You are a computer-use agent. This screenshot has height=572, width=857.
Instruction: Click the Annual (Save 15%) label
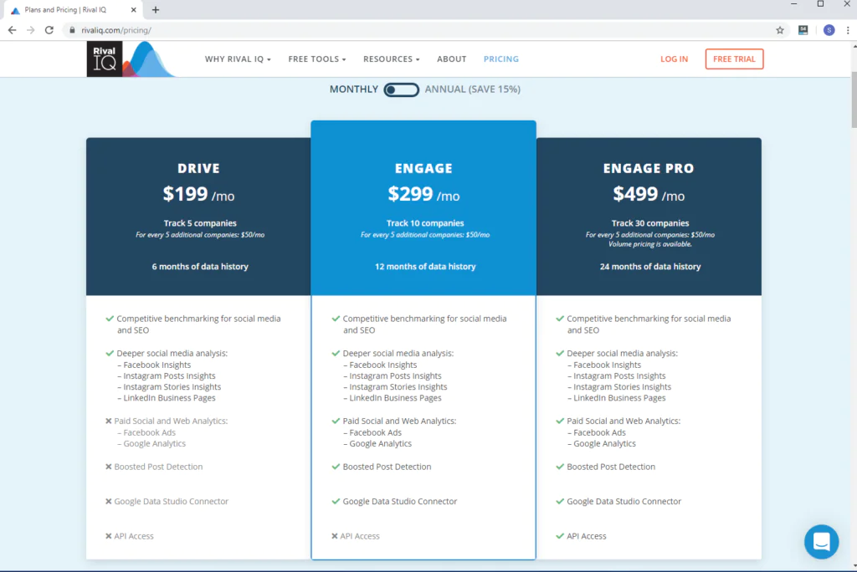click(473, 89)
